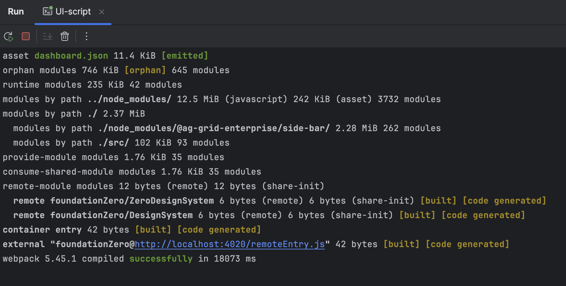Click 'remote-module modules 12 bytes' line
This screenshot has height=286, width=566.
click(164, 186)
